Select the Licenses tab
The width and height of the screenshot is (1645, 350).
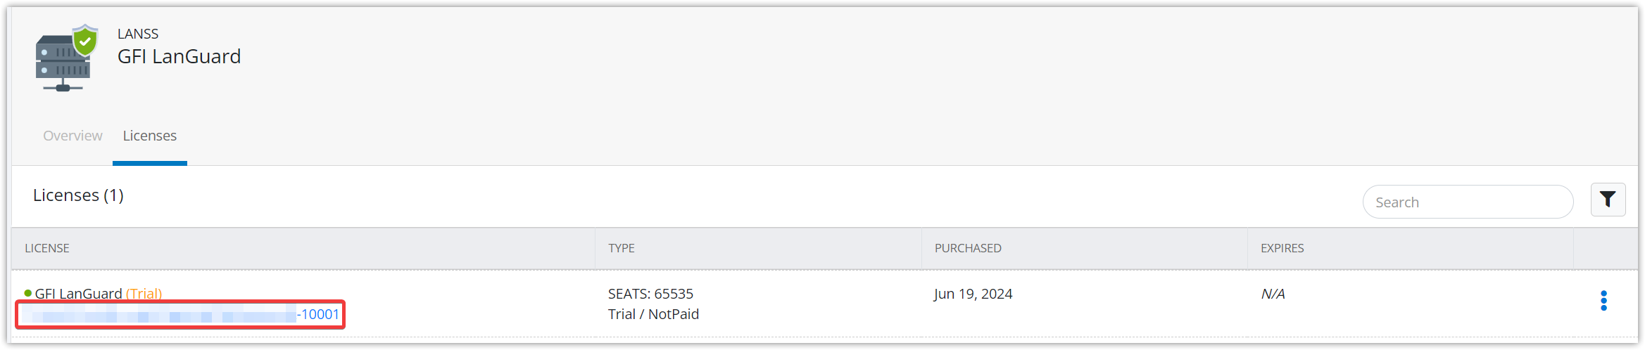(x=150, y=136)
